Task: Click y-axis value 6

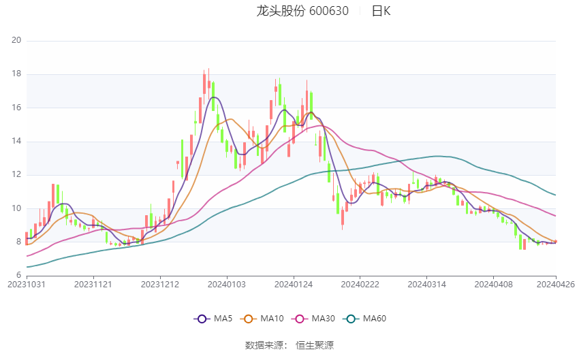Action: click(x=18, y=275)
